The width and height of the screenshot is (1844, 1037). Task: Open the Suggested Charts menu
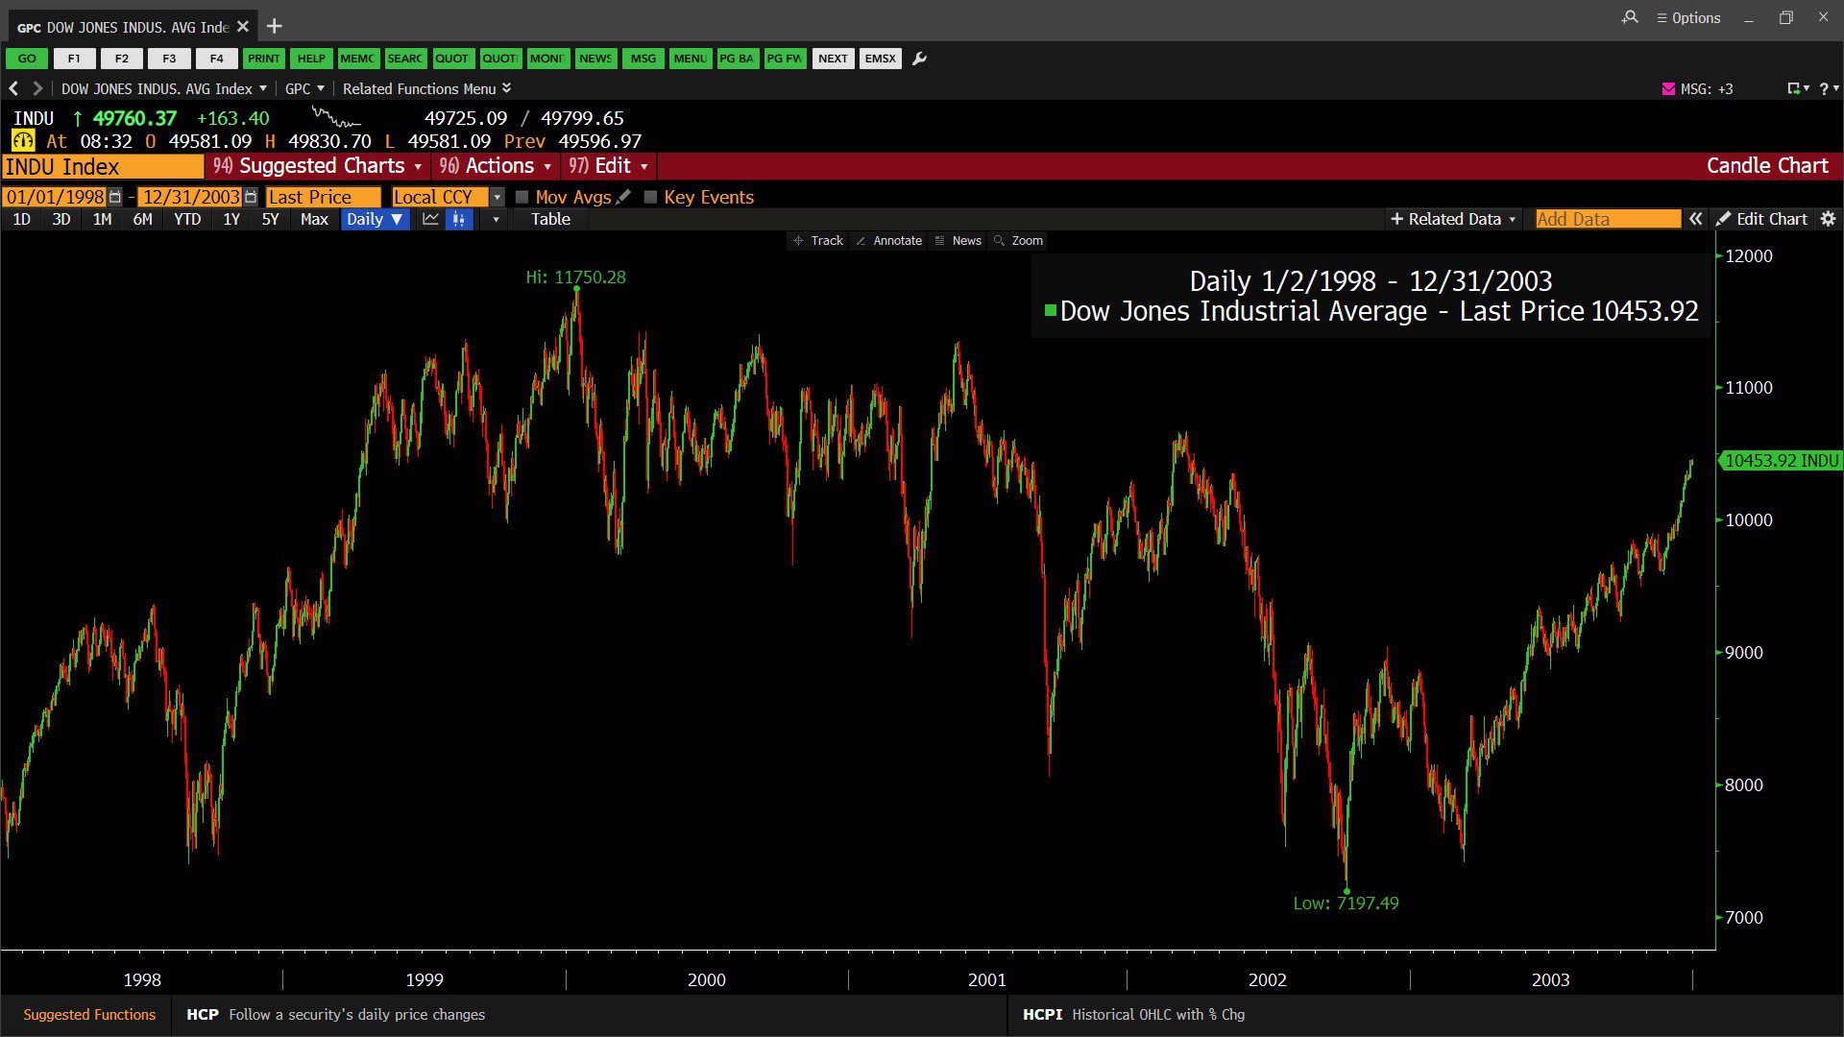coord(318,166)
